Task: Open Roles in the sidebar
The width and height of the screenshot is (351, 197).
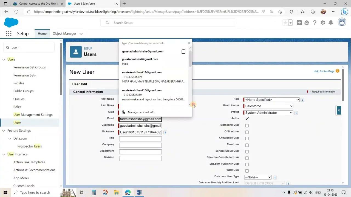Action: pyautogui.click(x=17, y=107)
